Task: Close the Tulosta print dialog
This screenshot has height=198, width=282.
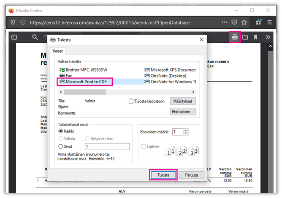Action: pos(201,40)
